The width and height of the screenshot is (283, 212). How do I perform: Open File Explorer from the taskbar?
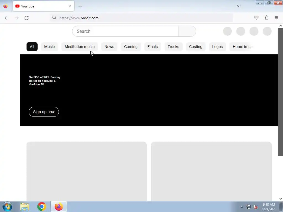(25, 206)
